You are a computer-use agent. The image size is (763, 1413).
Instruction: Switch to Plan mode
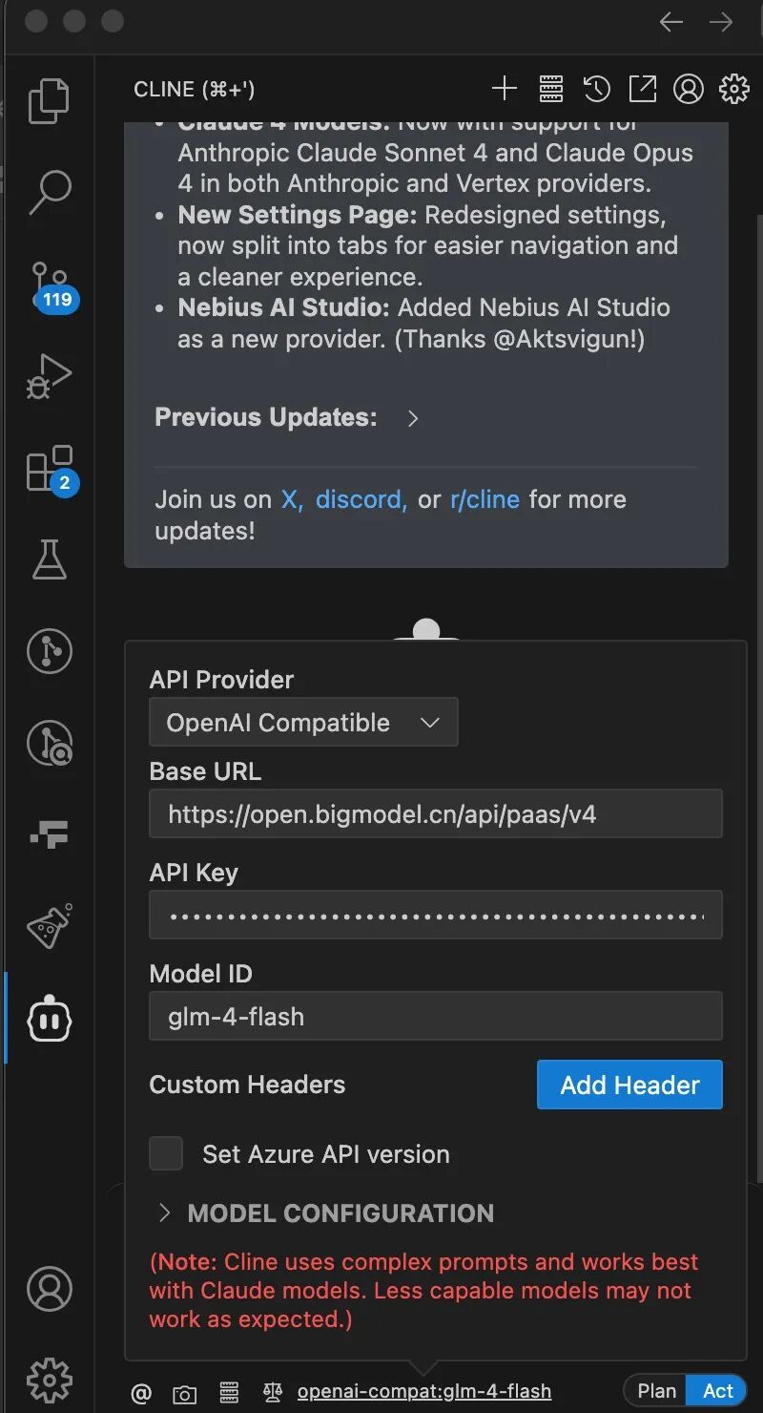pyautogui.click(x=656, y=1391)
